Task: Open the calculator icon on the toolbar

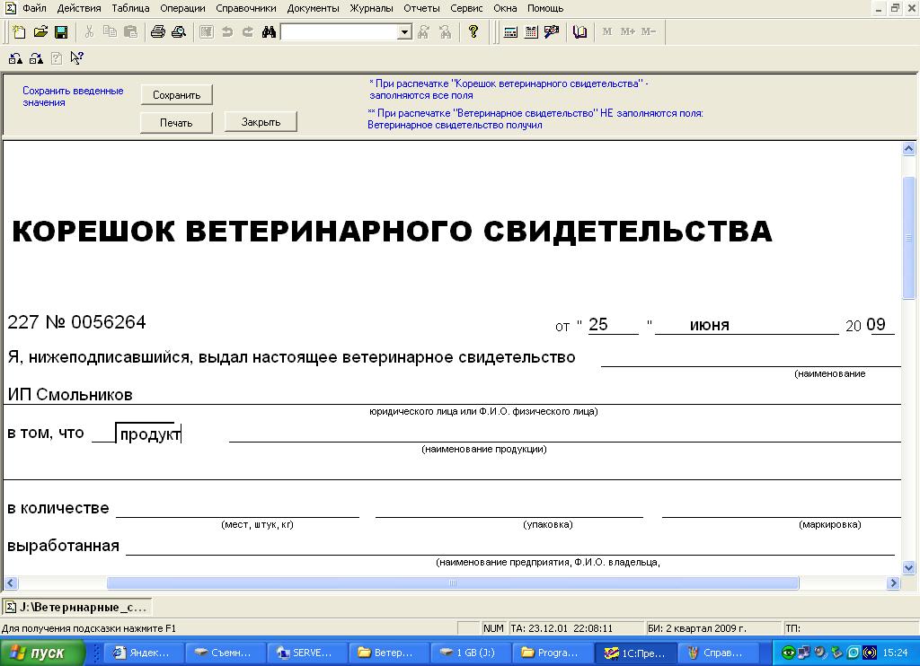Action: point(509,32)
